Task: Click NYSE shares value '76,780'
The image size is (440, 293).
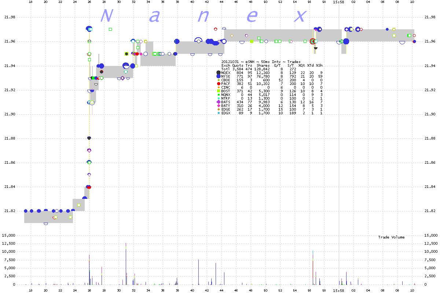Action: (x=263, y=76)
